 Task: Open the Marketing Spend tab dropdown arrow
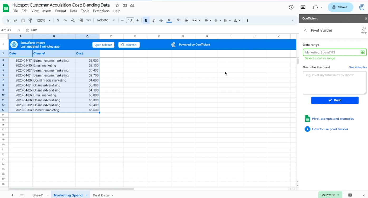click(x=86, y=195)
